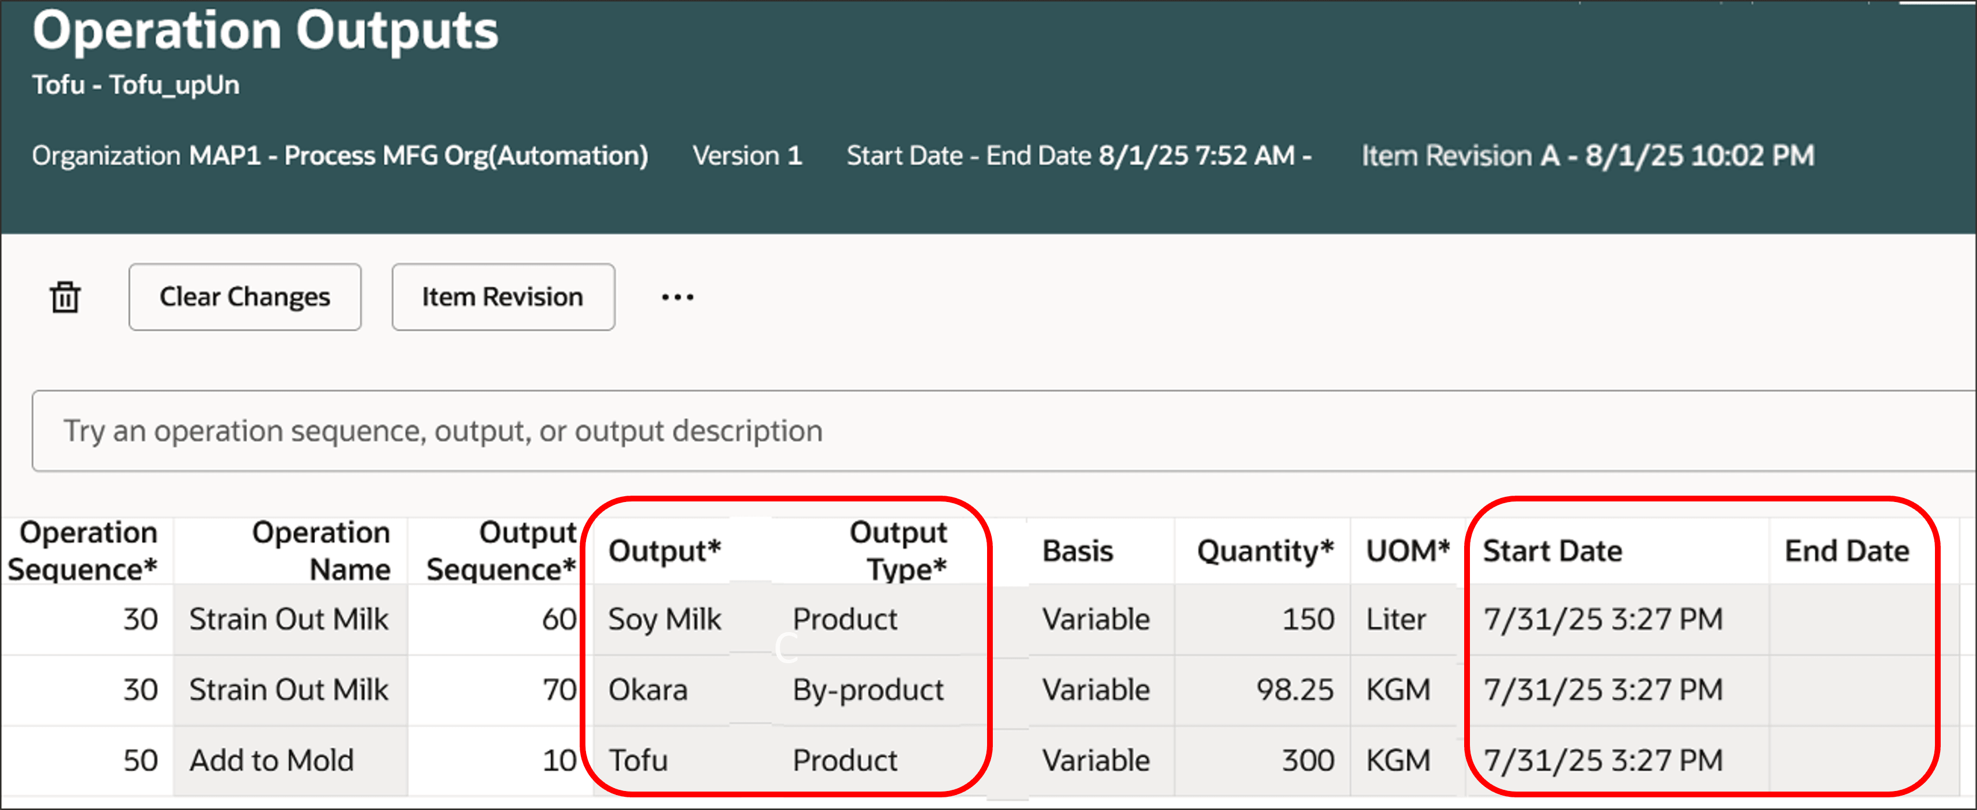Focus the operation sequence search field
The width and height of the screenshot is (1977, 810).
click(x=997, y=430)
